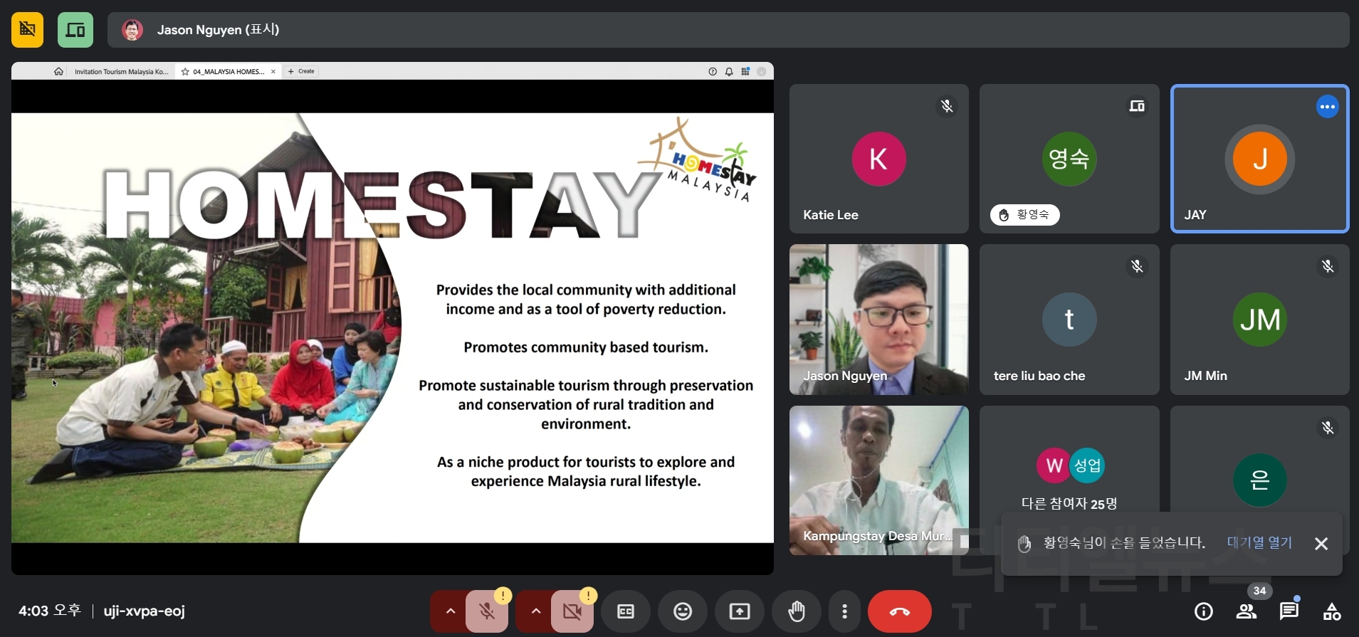
Task: Click the present now screen share button
Action: coord(740,611)
